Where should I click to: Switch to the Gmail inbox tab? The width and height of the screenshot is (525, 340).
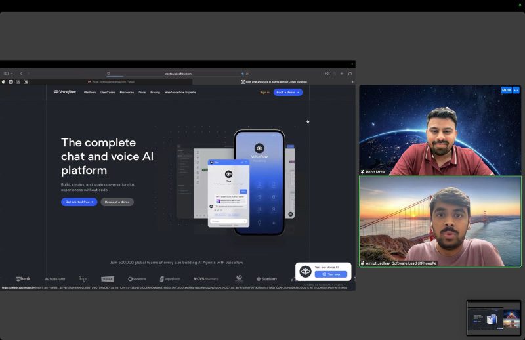click(112, 82)
